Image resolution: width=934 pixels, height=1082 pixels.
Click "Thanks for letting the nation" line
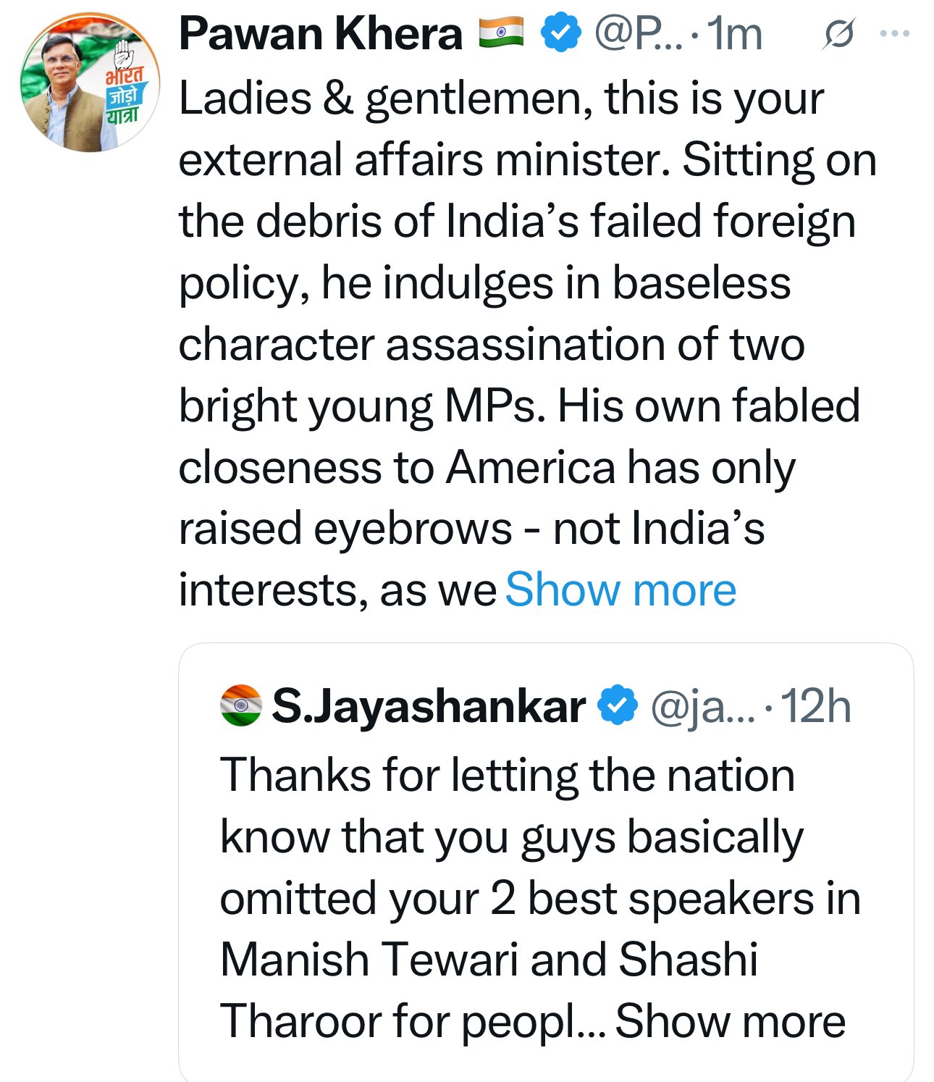tap(507, 775)
